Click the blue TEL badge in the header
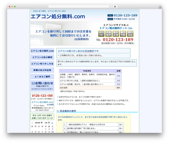Screen dimensions: 169x143 point(110,16)
